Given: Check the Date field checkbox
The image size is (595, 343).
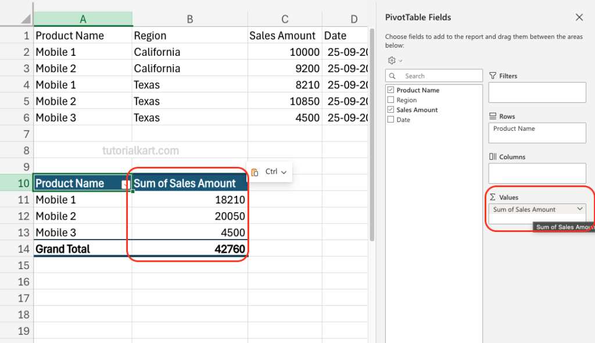Looking at the screenshot, I should click(x=390, y=119).
